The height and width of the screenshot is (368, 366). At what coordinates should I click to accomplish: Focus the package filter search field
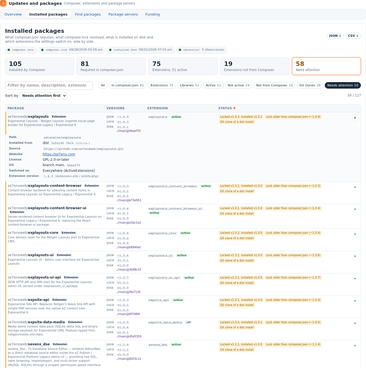pos(49,85)
